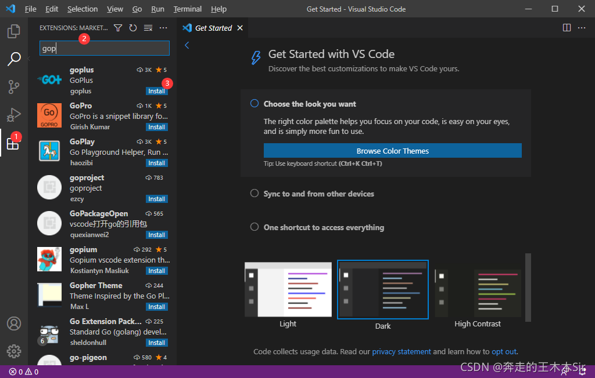The image size is (595, 378).
Task: Click the errors and warnings status indicator
Action: [x=24, y=372]
